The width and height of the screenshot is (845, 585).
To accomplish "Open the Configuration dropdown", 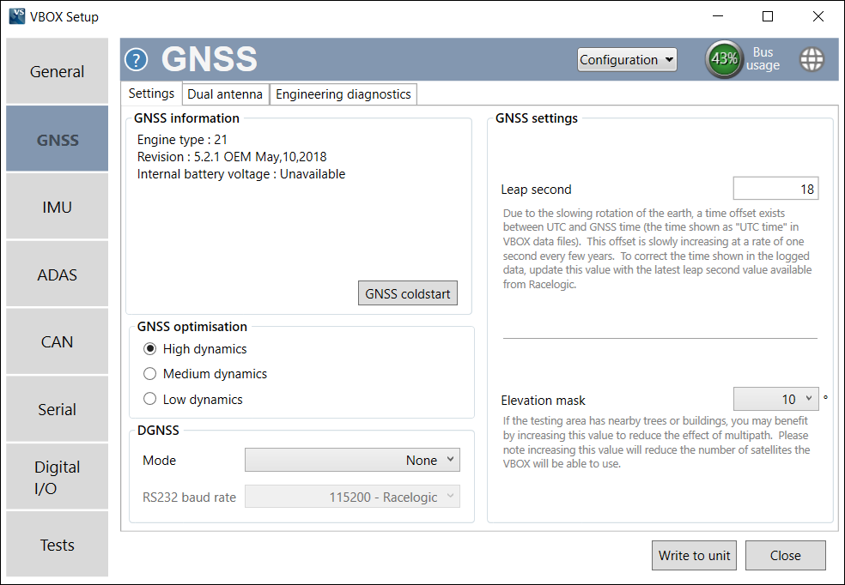I will 627,59.
